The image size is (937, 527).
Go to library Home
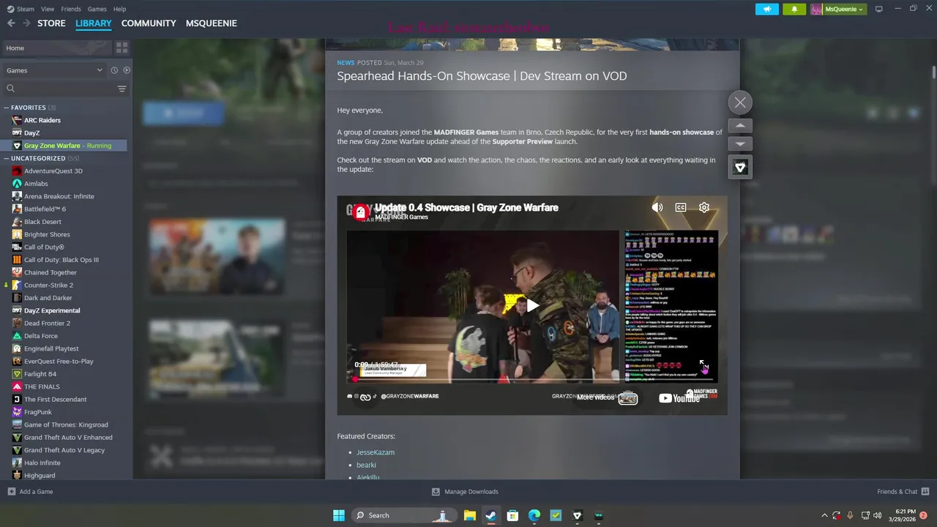pos(56,48)
